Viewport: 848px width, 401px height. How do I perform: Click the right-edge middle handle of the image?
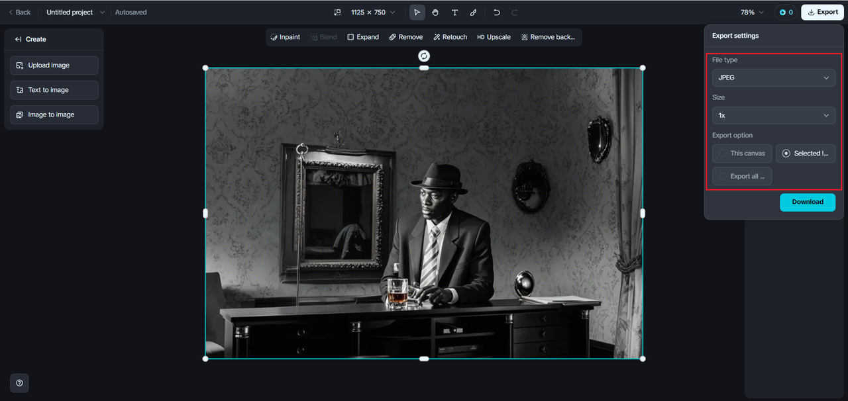pyautogui.click(x=643, y=213)
